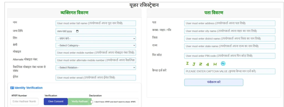
Task: Click the date of birth field
Action: [96, 31]
